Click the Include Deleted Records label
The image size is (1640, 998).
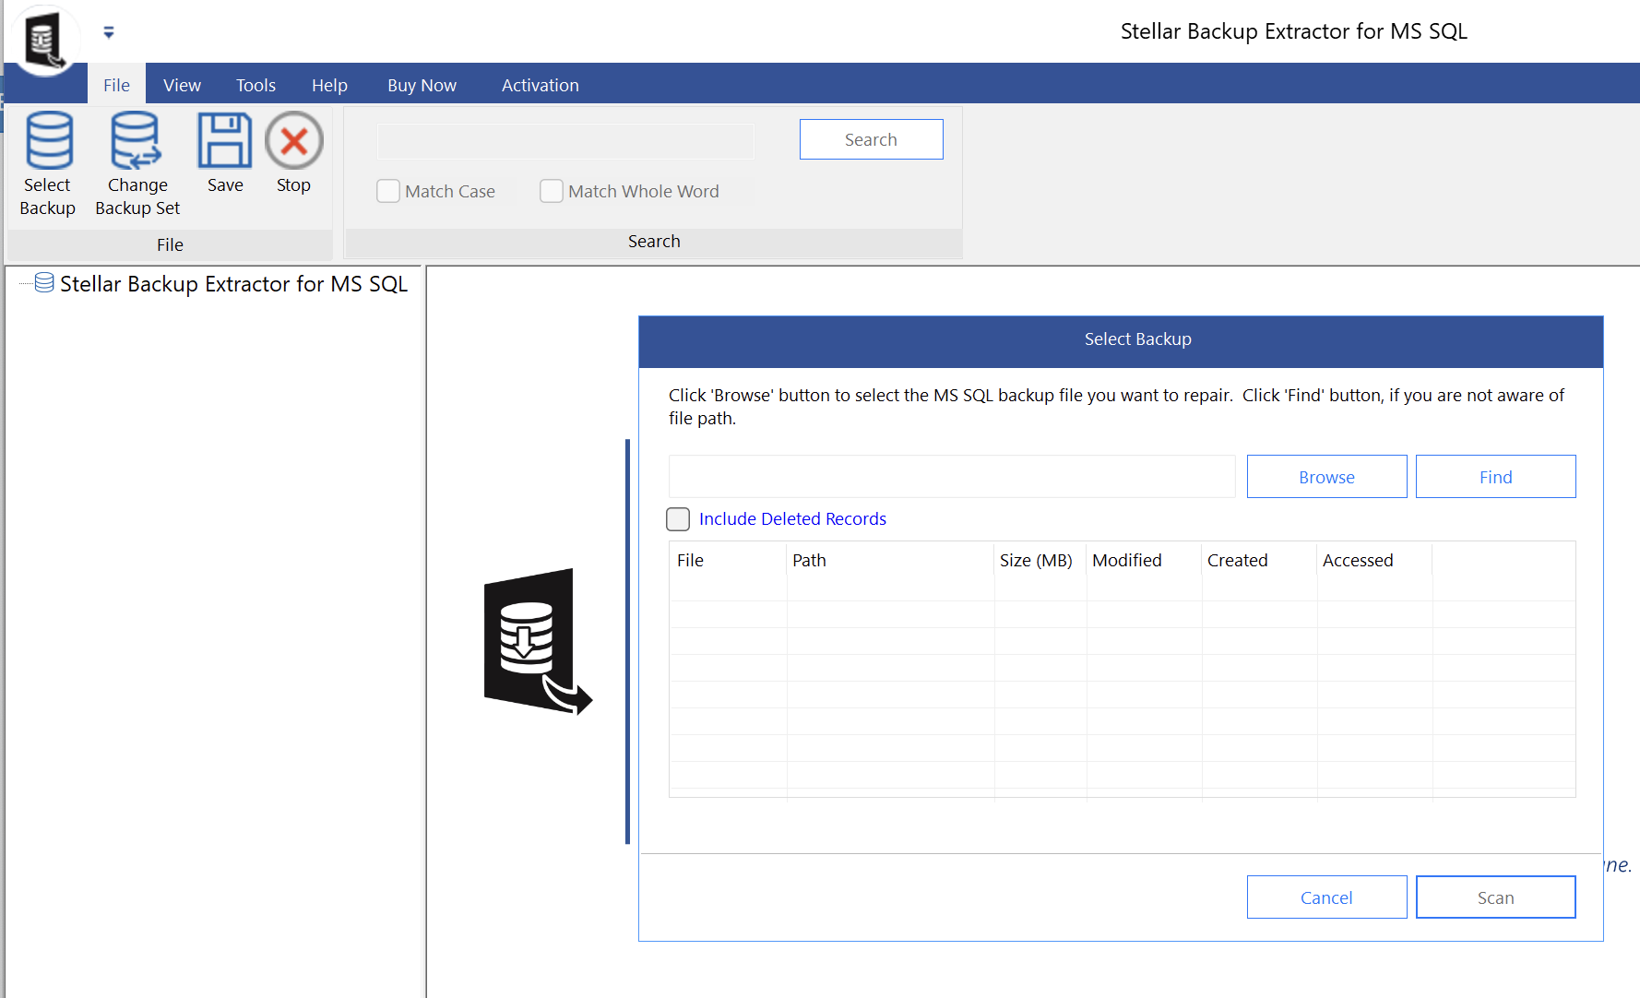coord(792,519)
